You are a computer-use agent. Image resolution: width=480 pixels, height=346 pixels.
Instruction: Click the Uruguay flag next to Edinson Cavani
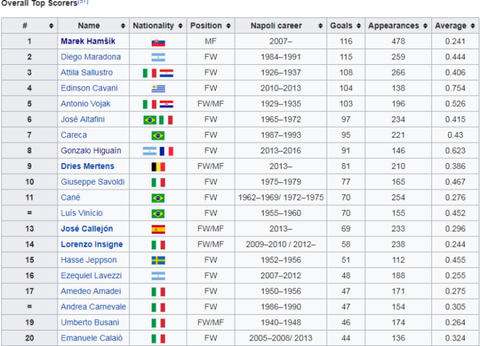pos(158,89)
